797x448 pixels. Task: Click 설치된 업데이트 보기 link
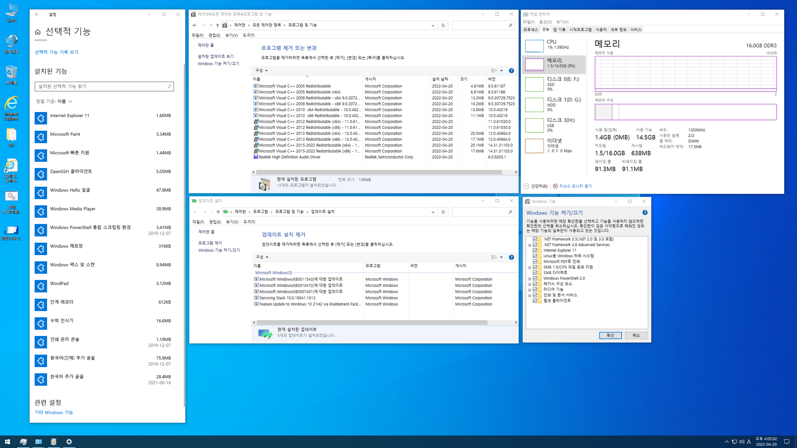(216, 56)
